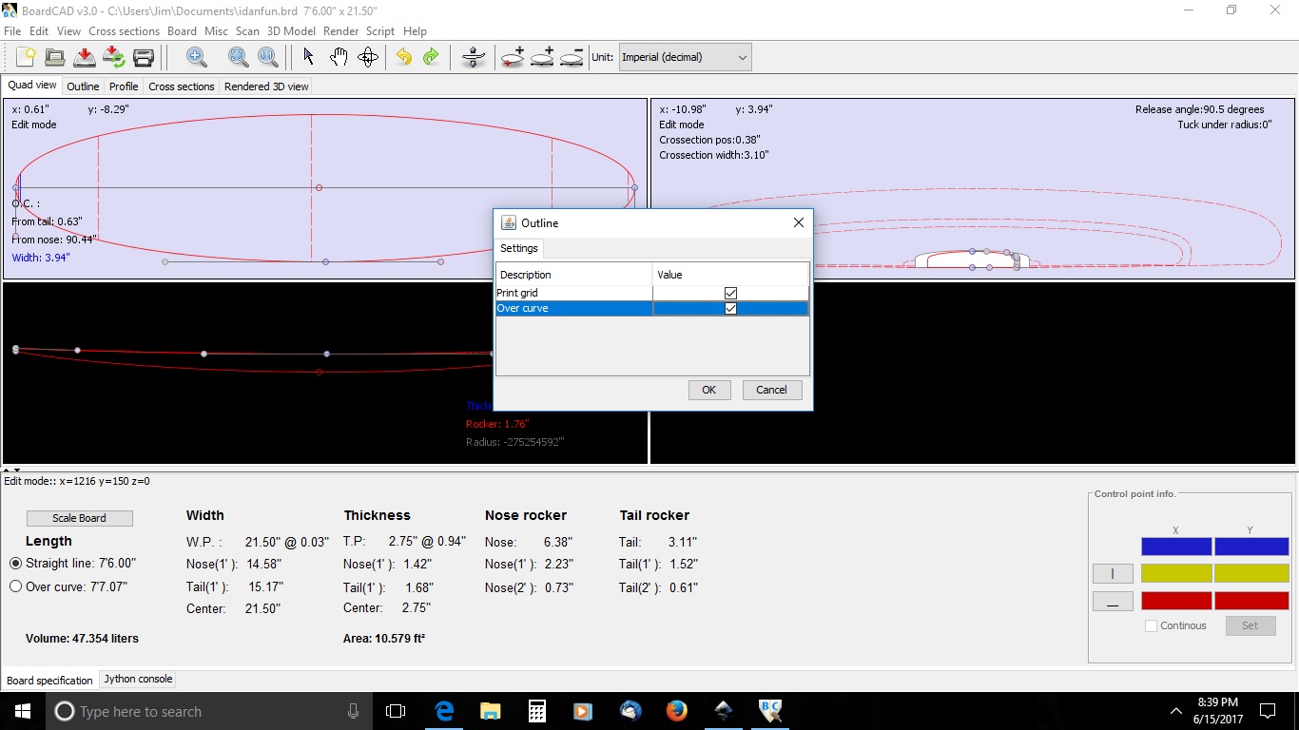
Task: Open the Windows calculator from taskbar
Action: tap(536, 711)
